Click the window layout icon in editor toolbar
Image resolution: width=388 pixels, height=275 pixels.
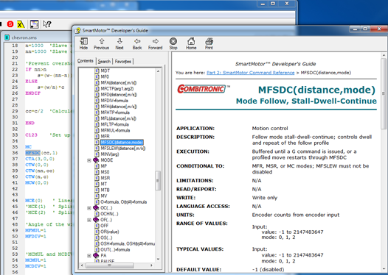pyautogui.click(x=34, y=24)
